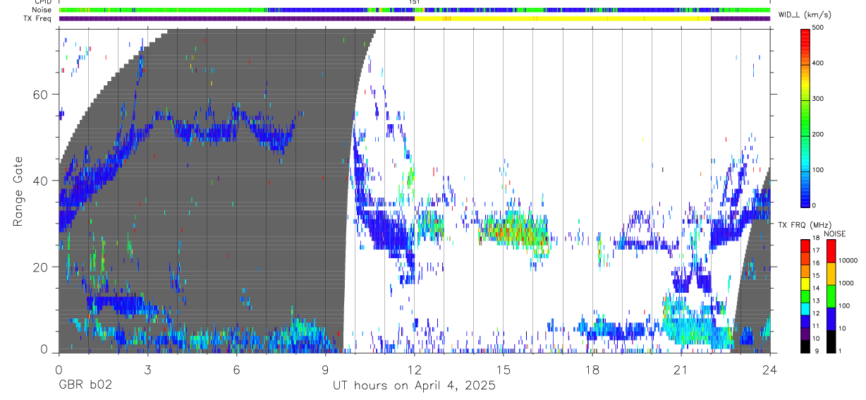The height and width of the screenshot is (400, 866).
Task: Select the Noise indicator strip above plot
Action: pos(414,10)
